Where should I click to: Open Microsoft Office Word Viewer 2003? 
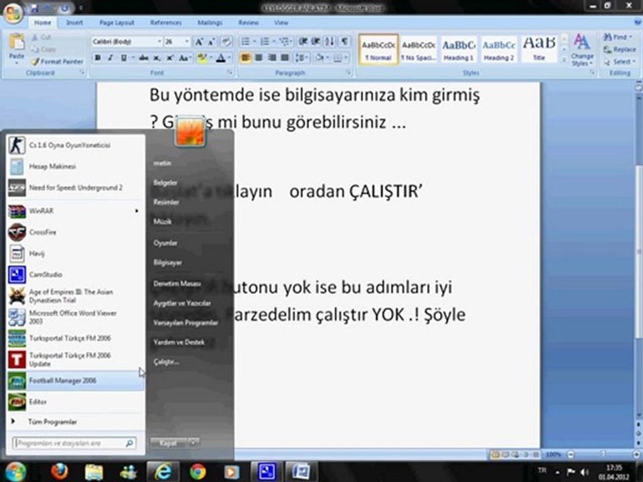(76, 317)
